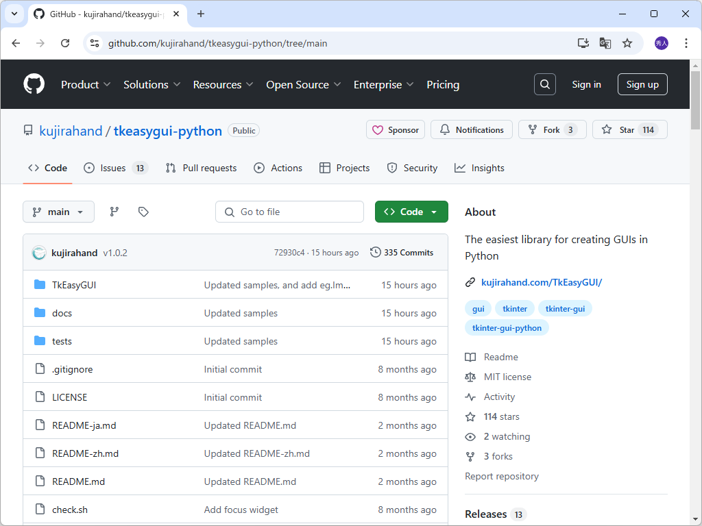The image size is (702, 526).
Task: Click the Google Translate icon in address bar
Action: click(x=605, y=42)
